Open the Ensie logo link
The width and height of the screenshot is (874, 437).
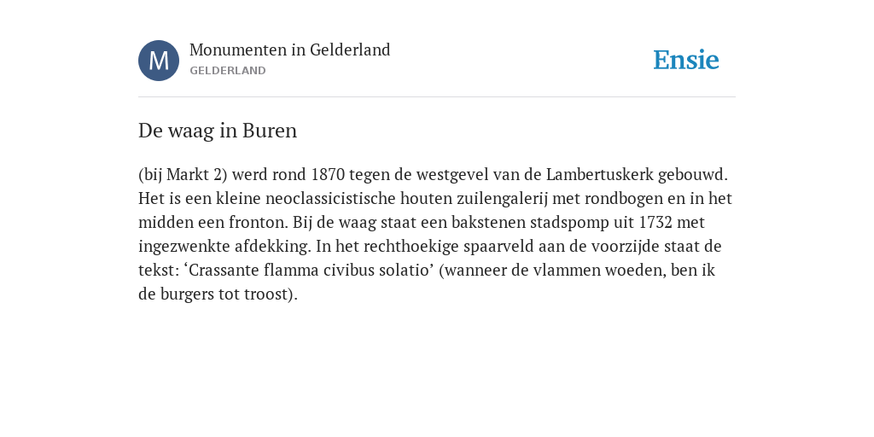click(686, 61)
